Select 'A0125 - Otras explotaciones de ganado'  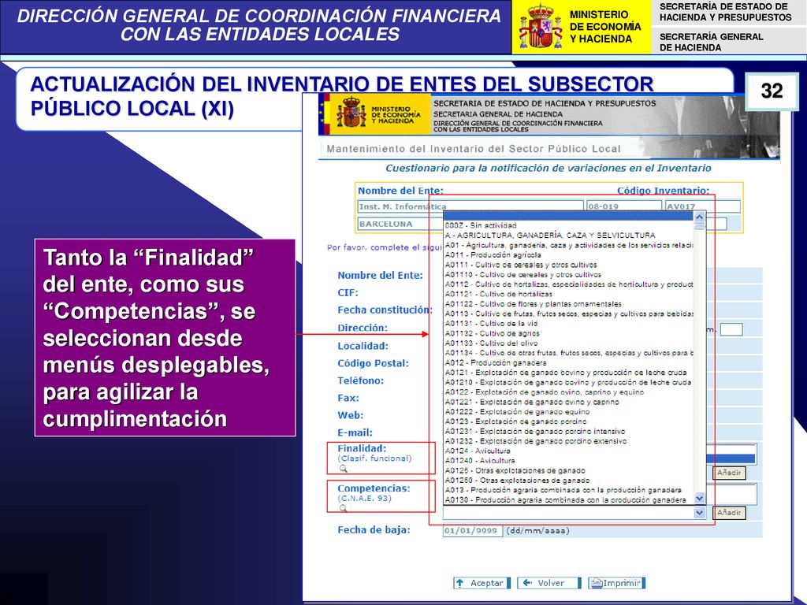[569, 470]
